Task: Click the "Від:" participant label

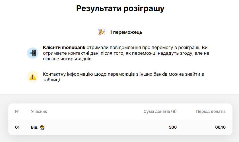Action: (34, 127)
